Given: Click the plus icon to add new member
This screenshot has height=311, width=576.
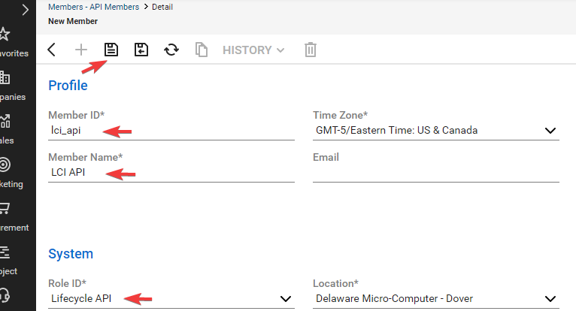Looking at the screenshot, I should (81, 50).
